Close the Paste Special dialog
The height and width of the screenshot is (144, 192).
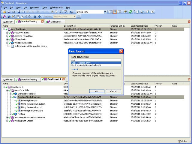click(x=121, y=51)
